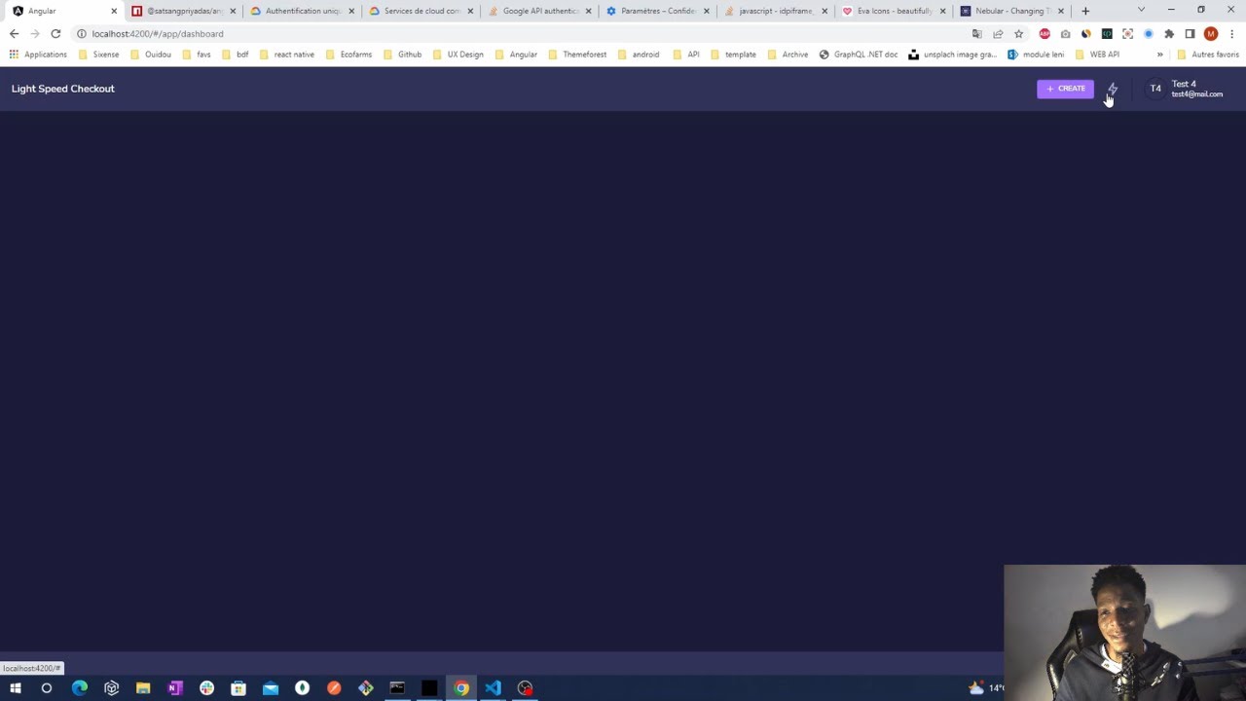Viewport: 1246px width, 701px height.
Task: Switch to the Eva Icons tab
Action: pos(895,11)
